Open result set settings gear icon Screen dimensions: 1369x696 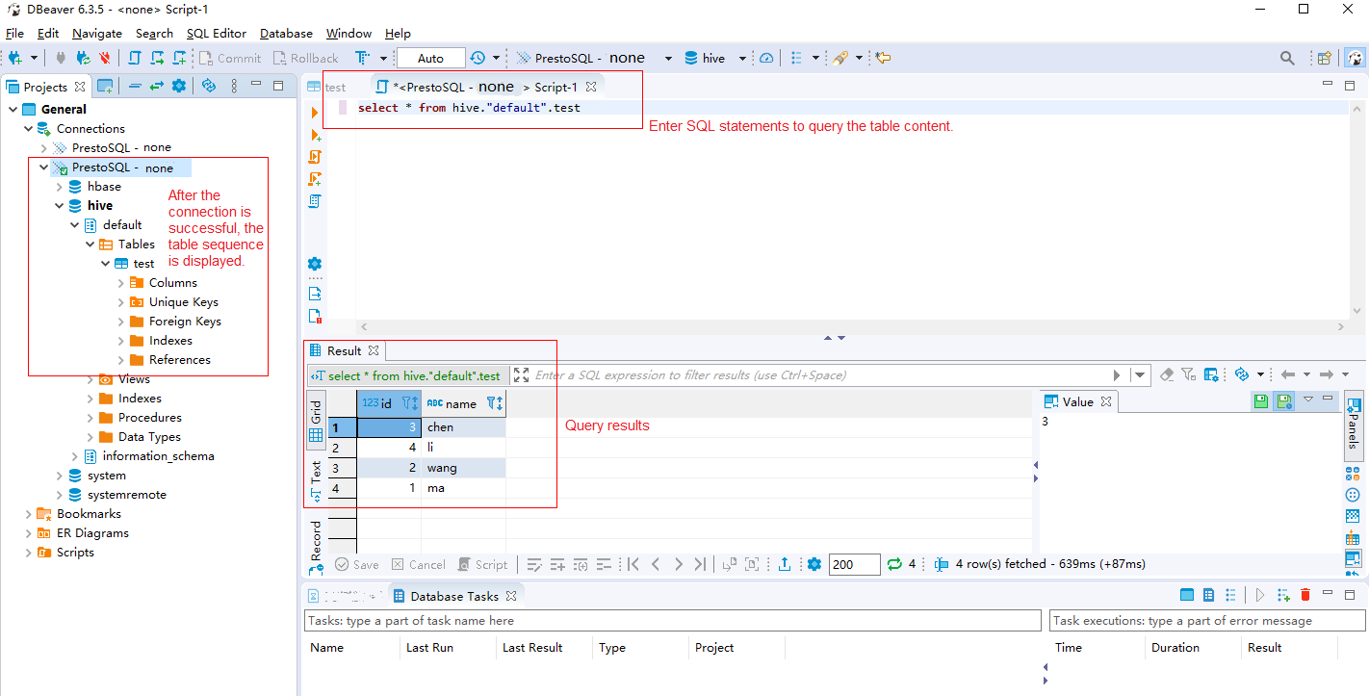coord(814,564)
